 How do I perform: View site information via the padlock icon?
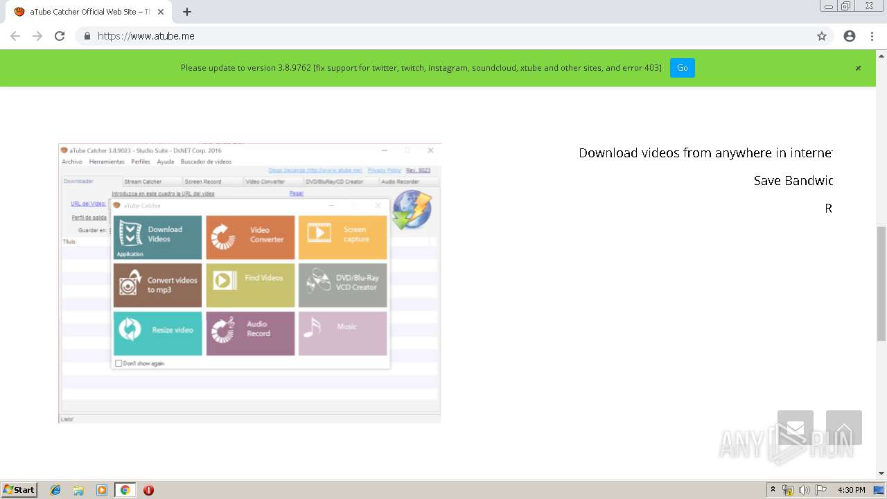[87, 36]
